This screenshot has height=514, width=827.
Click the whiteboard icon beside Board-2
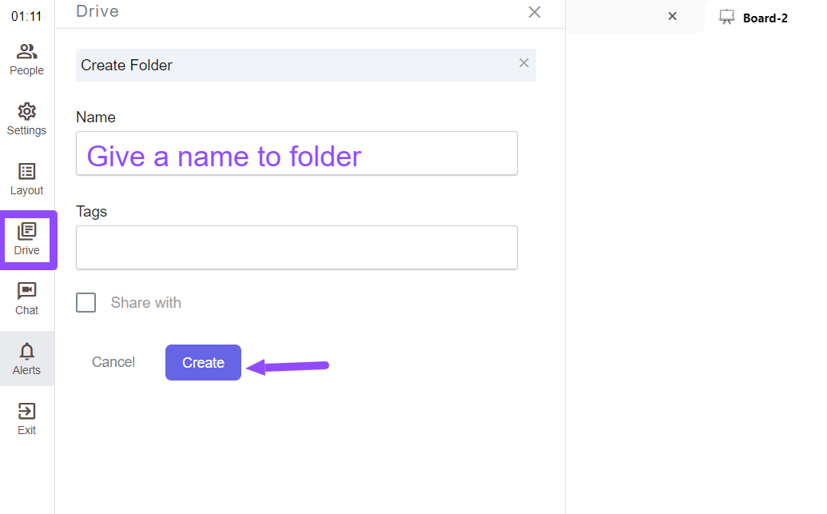727,18
